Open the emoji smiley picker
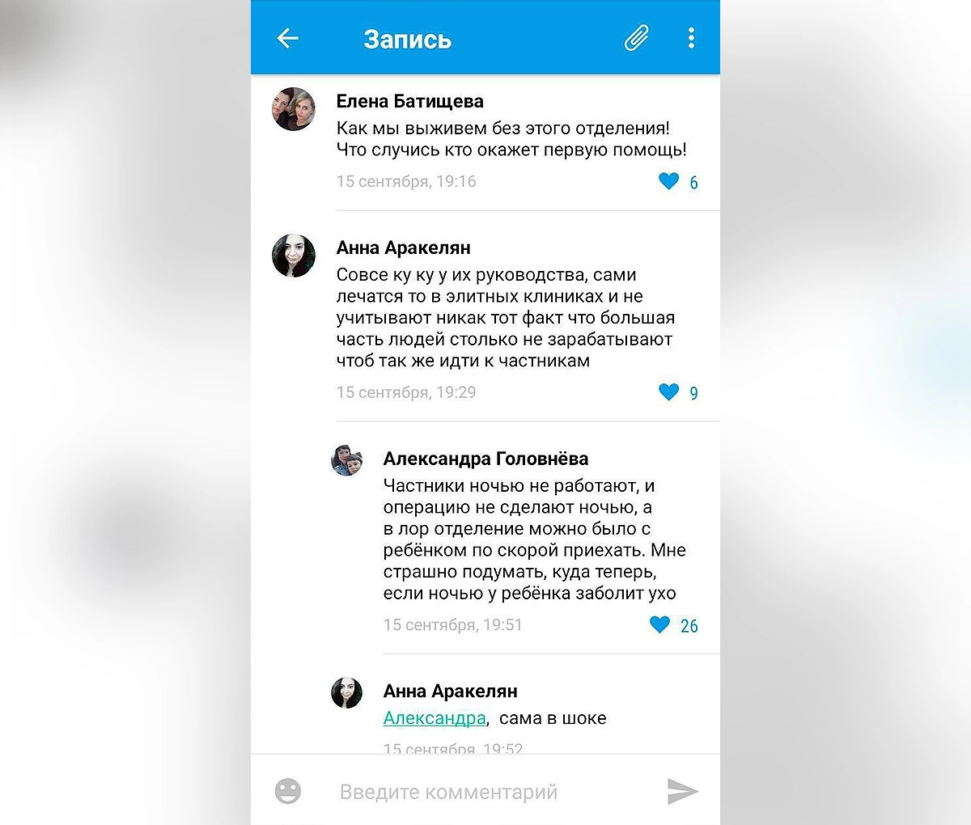 point(288,790)
